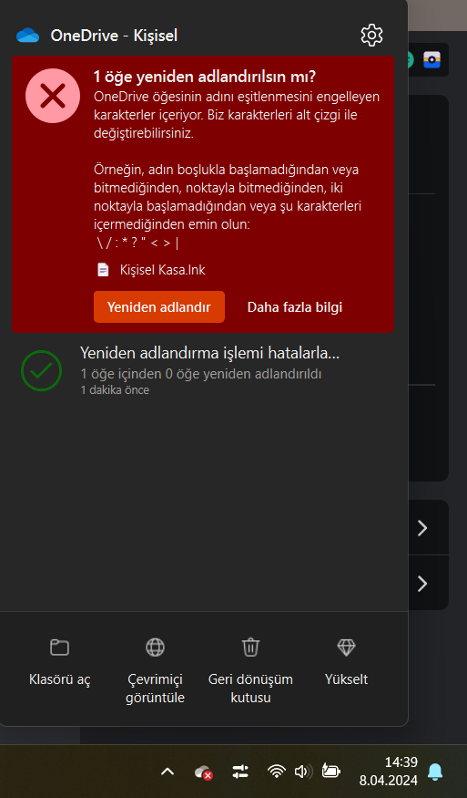Click the red X error icon
Screen dimensions: 467x798
(x=53, y=96)
